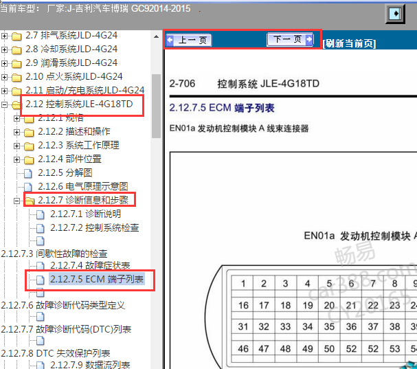
Task: Expand the 2.9 润滑系统JLD-4G24 node
Action: (4, 63)
